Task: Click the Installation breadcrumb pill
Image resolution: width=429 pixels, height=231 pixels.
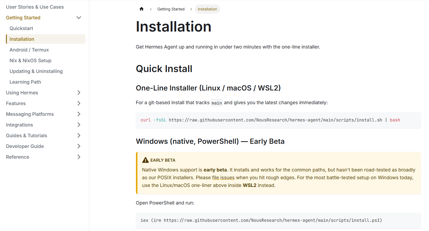Action: (207, 9)
